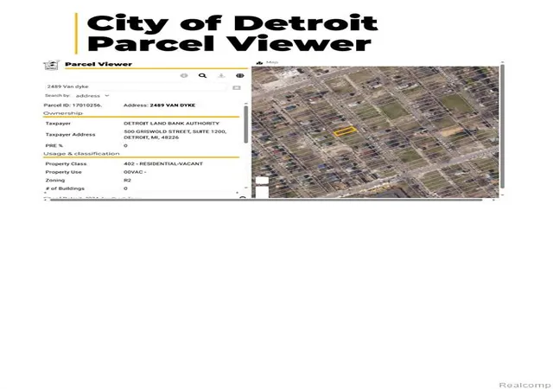The image size is (553, 389).
Task: Click the magnifier search icon in toolbar
Action: tap(202, 75)
